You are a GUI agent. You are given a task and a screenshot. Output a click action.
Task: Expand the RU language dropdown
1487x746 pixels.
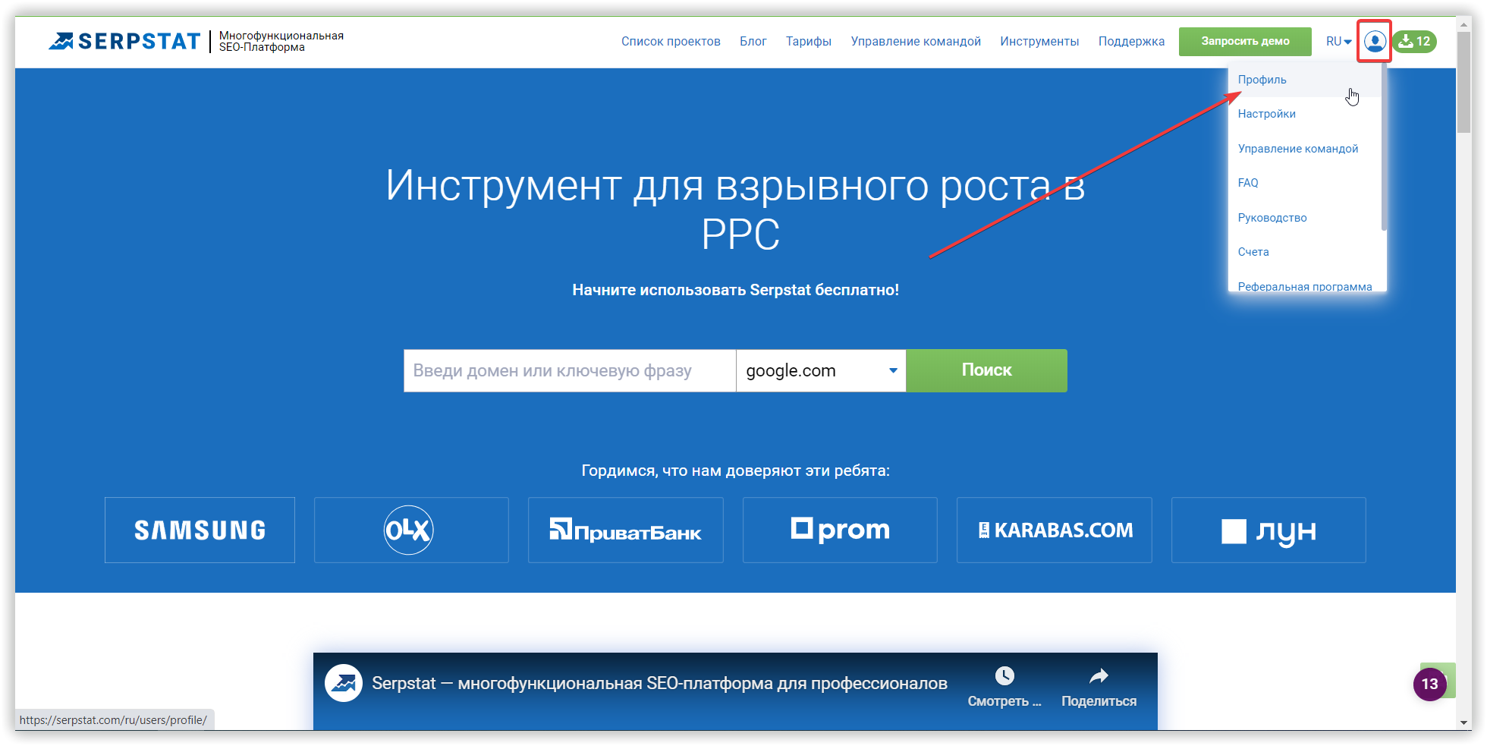pos(1338,41)
